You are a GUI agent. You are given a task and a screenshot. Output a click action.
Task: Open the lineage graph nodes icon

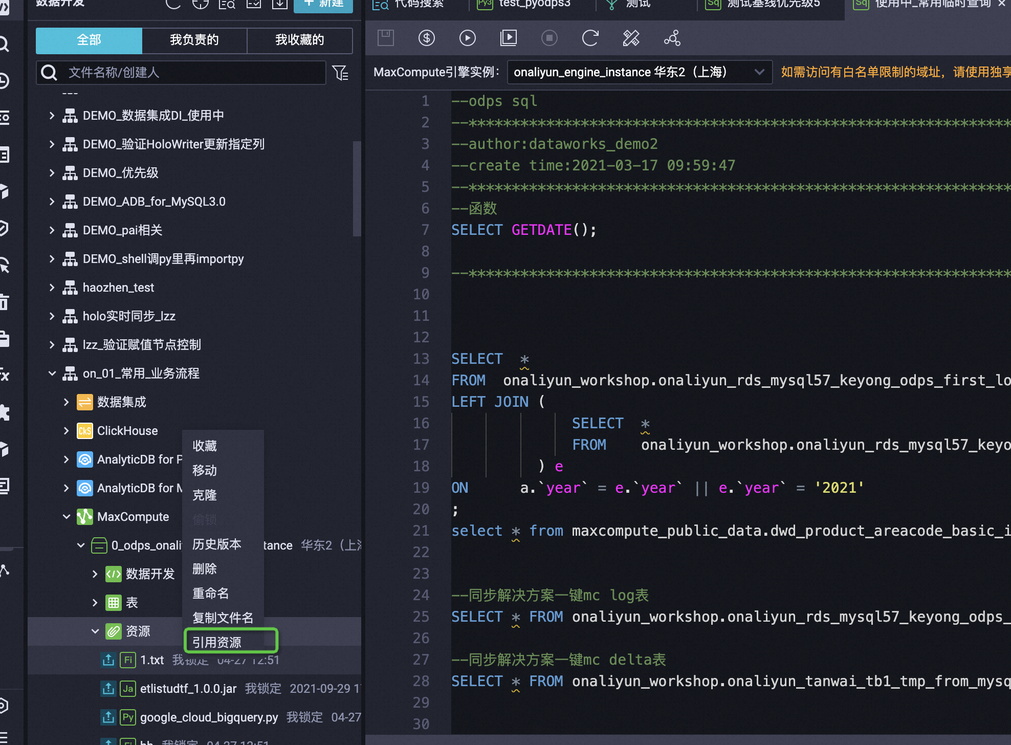click(672, 38)
